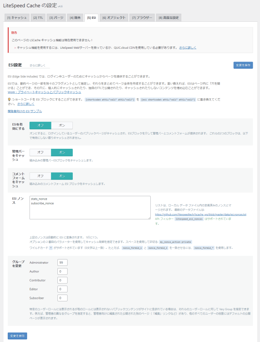Switch to the [8] 高度な設定 tab
Image resolution: width=260 pixels, height=342 pixels.
click(x=169, y=18)
